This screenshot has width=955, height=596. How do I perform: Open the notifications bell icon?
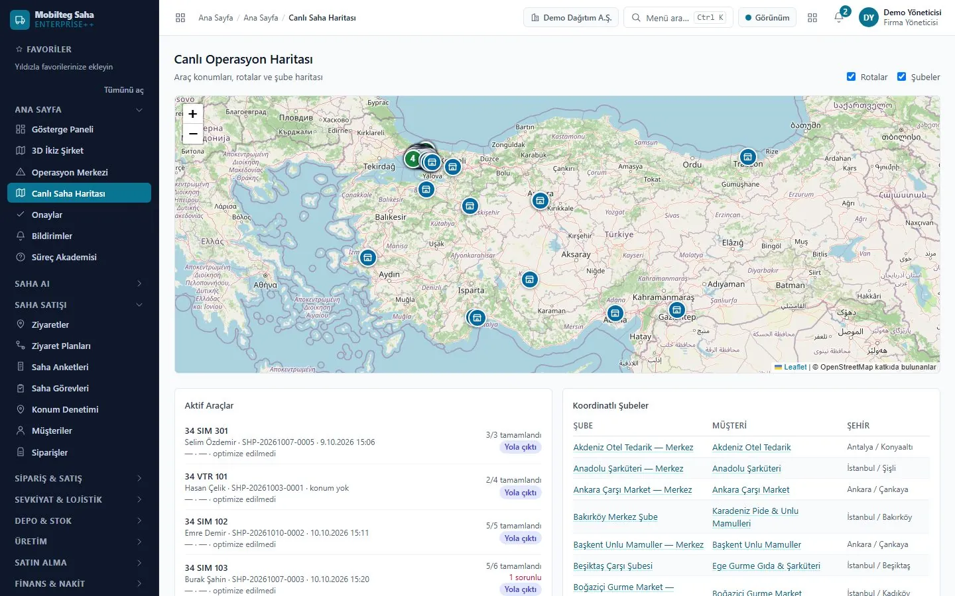pyautogui.click(x=838, y=18)
